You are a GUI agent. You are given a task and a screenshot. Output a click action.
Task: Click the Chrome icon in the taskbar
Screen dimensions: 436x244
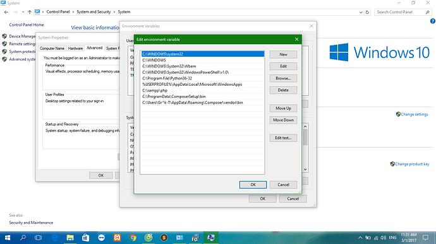[x=133, y=238]
